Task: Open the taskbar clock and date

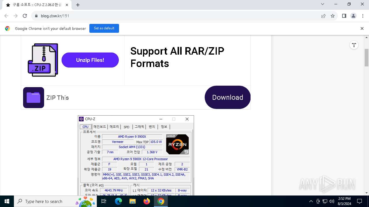Action: 344,201
